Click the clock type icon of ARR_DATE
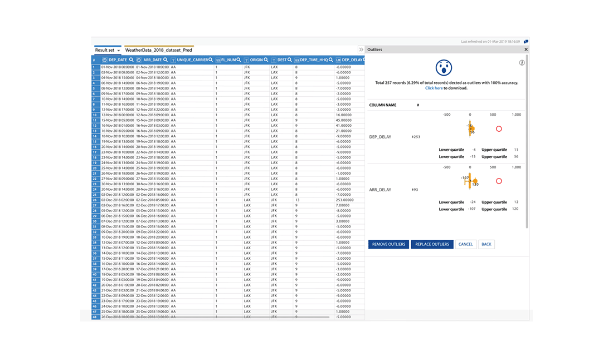The image size is (613, 356). [x=139, y=60]
